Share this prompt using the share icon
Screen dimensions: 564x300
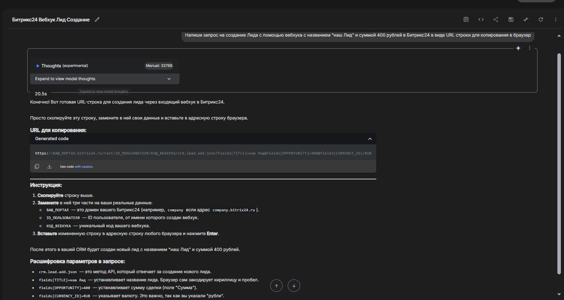tap(496, 19)
